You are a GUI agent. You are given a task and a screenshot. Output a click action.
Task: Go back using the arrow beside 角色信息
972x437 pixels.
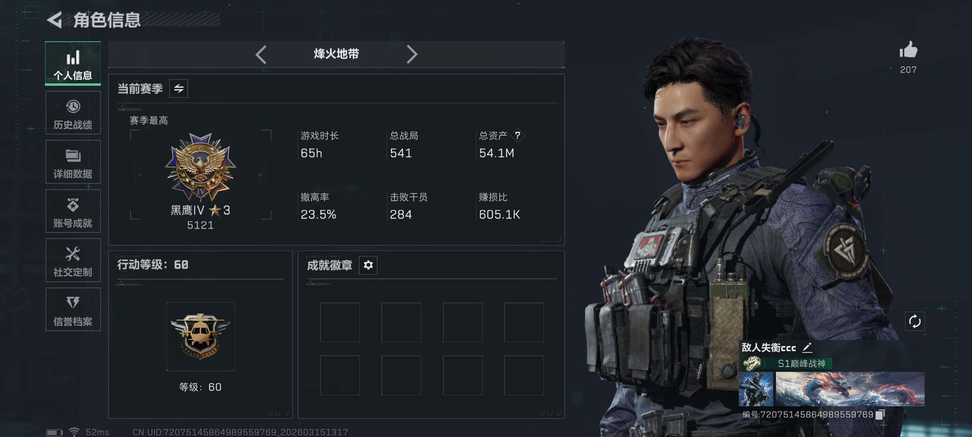tap(54, 20)
